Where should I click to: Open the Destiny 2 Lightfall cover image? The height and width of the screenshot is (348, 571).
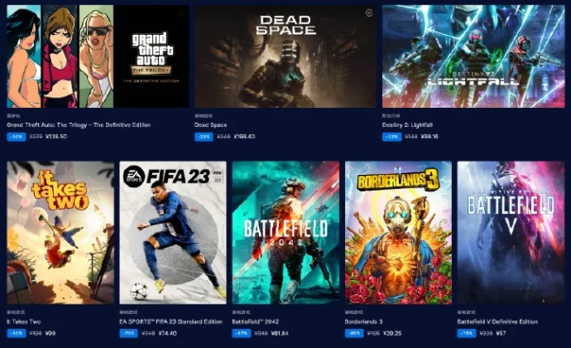pyautogui.click(x=474, y=57)
